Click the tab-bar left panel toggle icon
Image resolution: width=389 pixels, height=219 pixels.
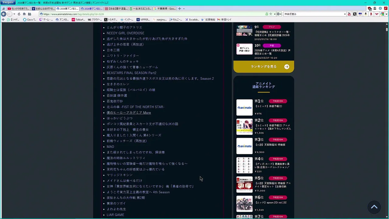[4, 9]
